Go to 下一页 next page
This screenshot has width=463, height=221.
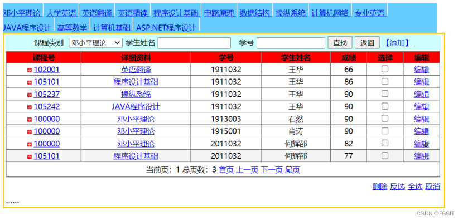[272, 170]
